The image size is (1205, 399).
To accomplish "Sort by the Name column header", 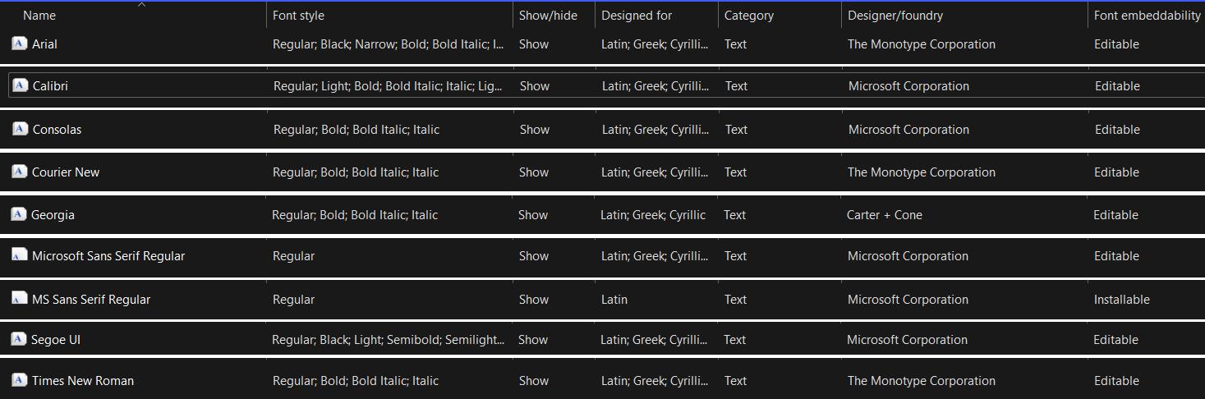I will coord(39,16).
